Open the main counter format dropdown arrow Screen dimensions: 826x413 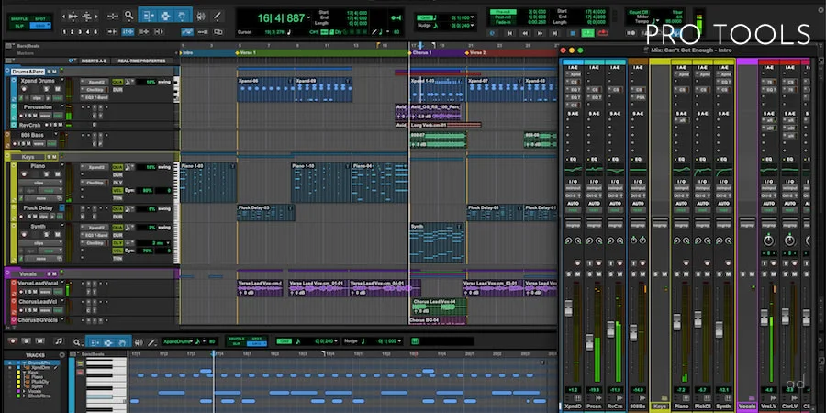coord(308,18)
